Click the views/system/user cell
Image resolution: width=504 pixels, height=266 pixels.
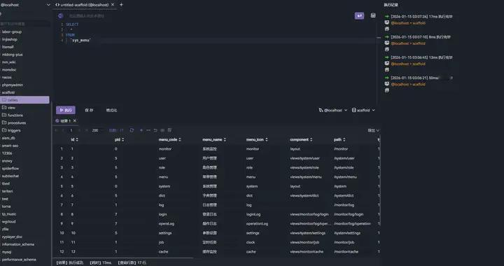tap(304, 158)
